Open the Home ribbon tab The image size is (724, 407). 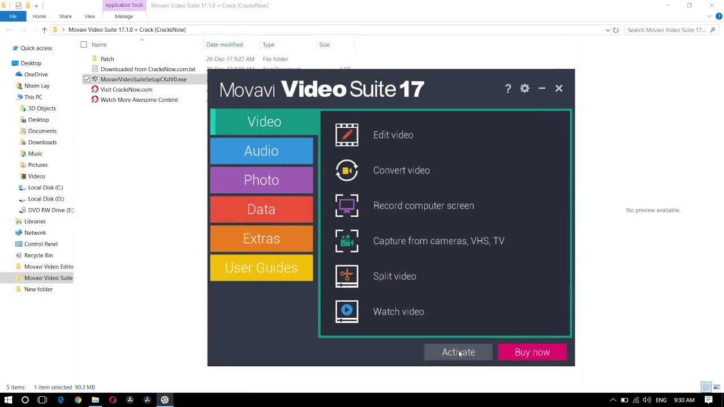[x=39, y=16]
